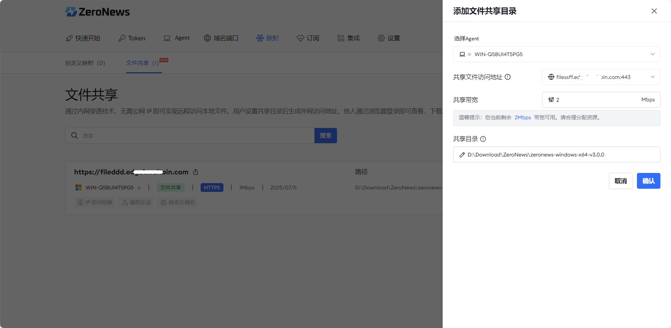Click the bandwidth sliders icon
Viewport: 671px width, 328px height.
click(x=551, y=100)
